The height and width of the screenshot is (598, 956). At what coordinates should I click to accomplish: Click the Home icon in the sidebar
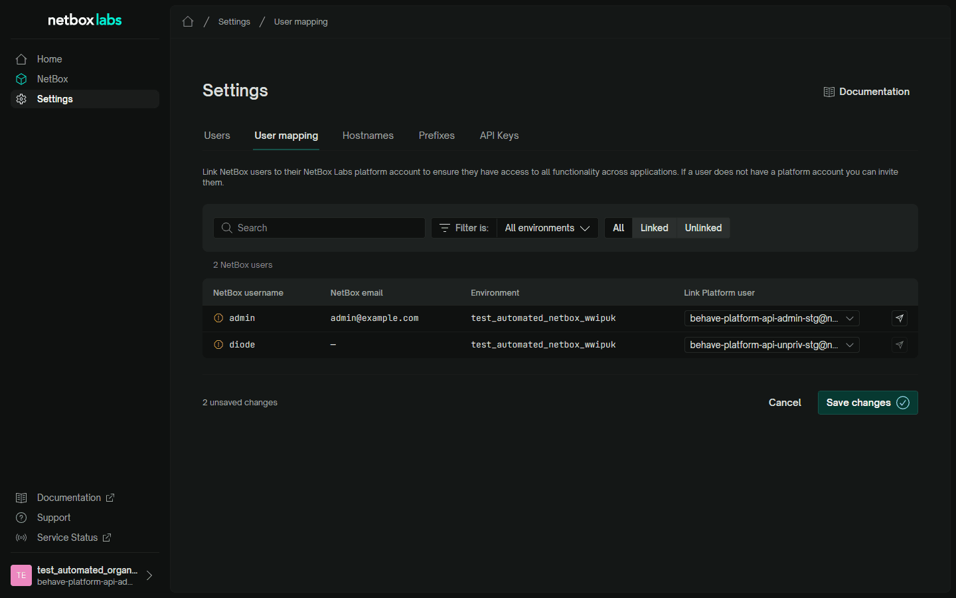[x=21, y=59]
